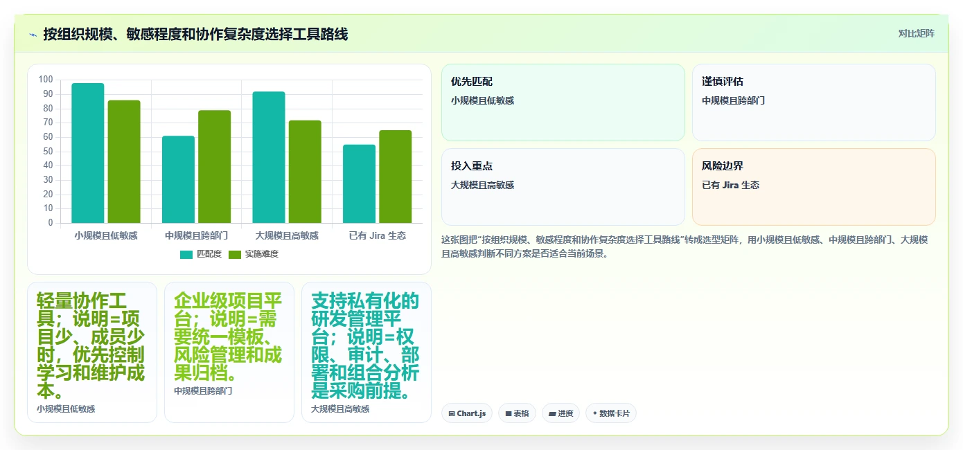Click 大规模且高敏感 caption under 支持私有化 card
The height and width of the screenshot is (450, 963).
(x=340, y=408)
